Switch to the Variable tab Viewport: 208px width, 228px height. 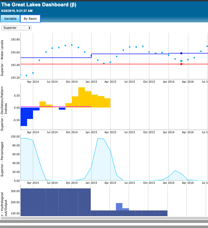[x=10, y=18]
